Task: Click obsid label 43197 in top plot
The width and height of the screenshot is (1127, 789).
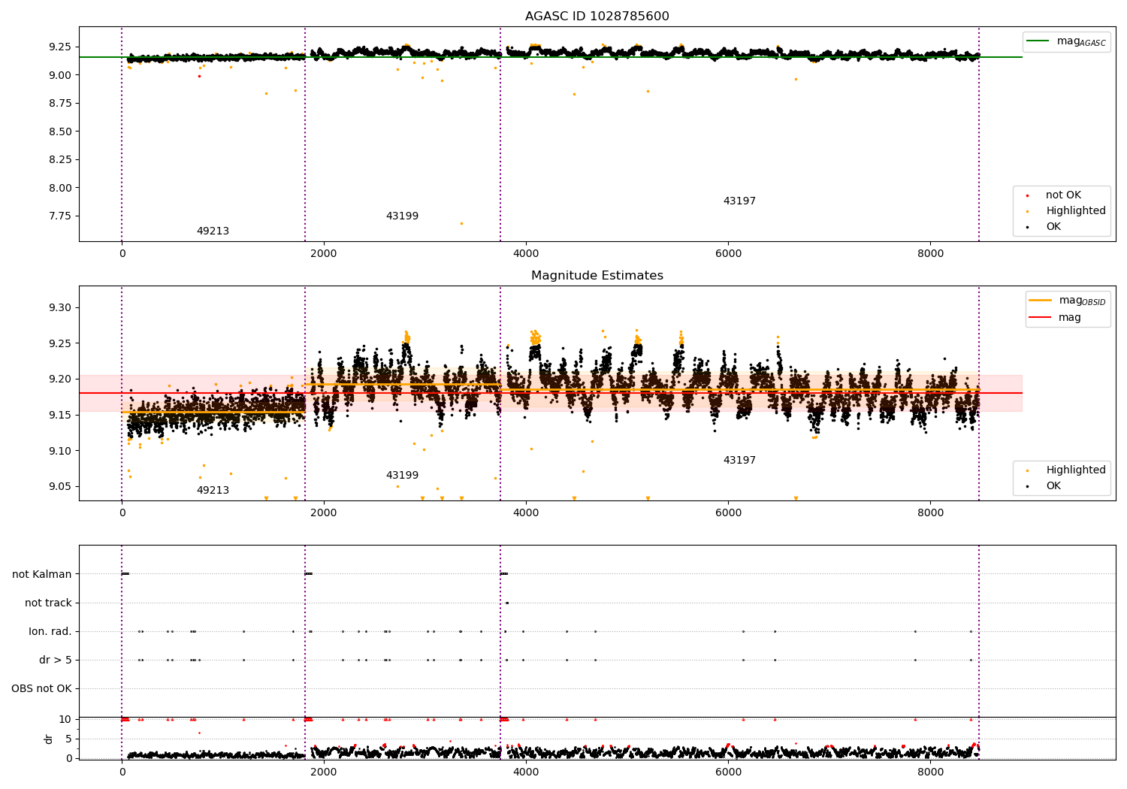Action: click(x=739, y=201)
